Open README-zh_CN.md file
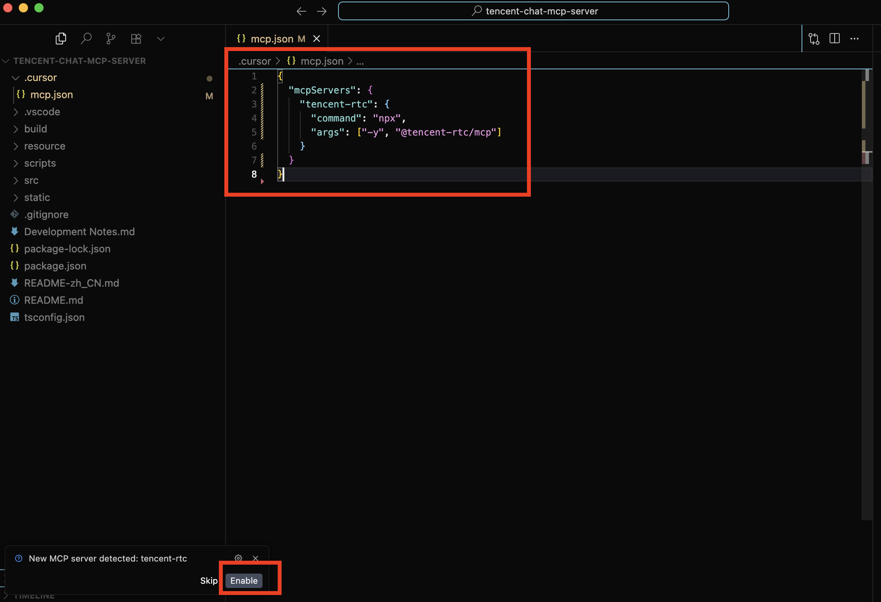This screenshot has width=881, height=602. pyautogui.click(x=72, y=283)
